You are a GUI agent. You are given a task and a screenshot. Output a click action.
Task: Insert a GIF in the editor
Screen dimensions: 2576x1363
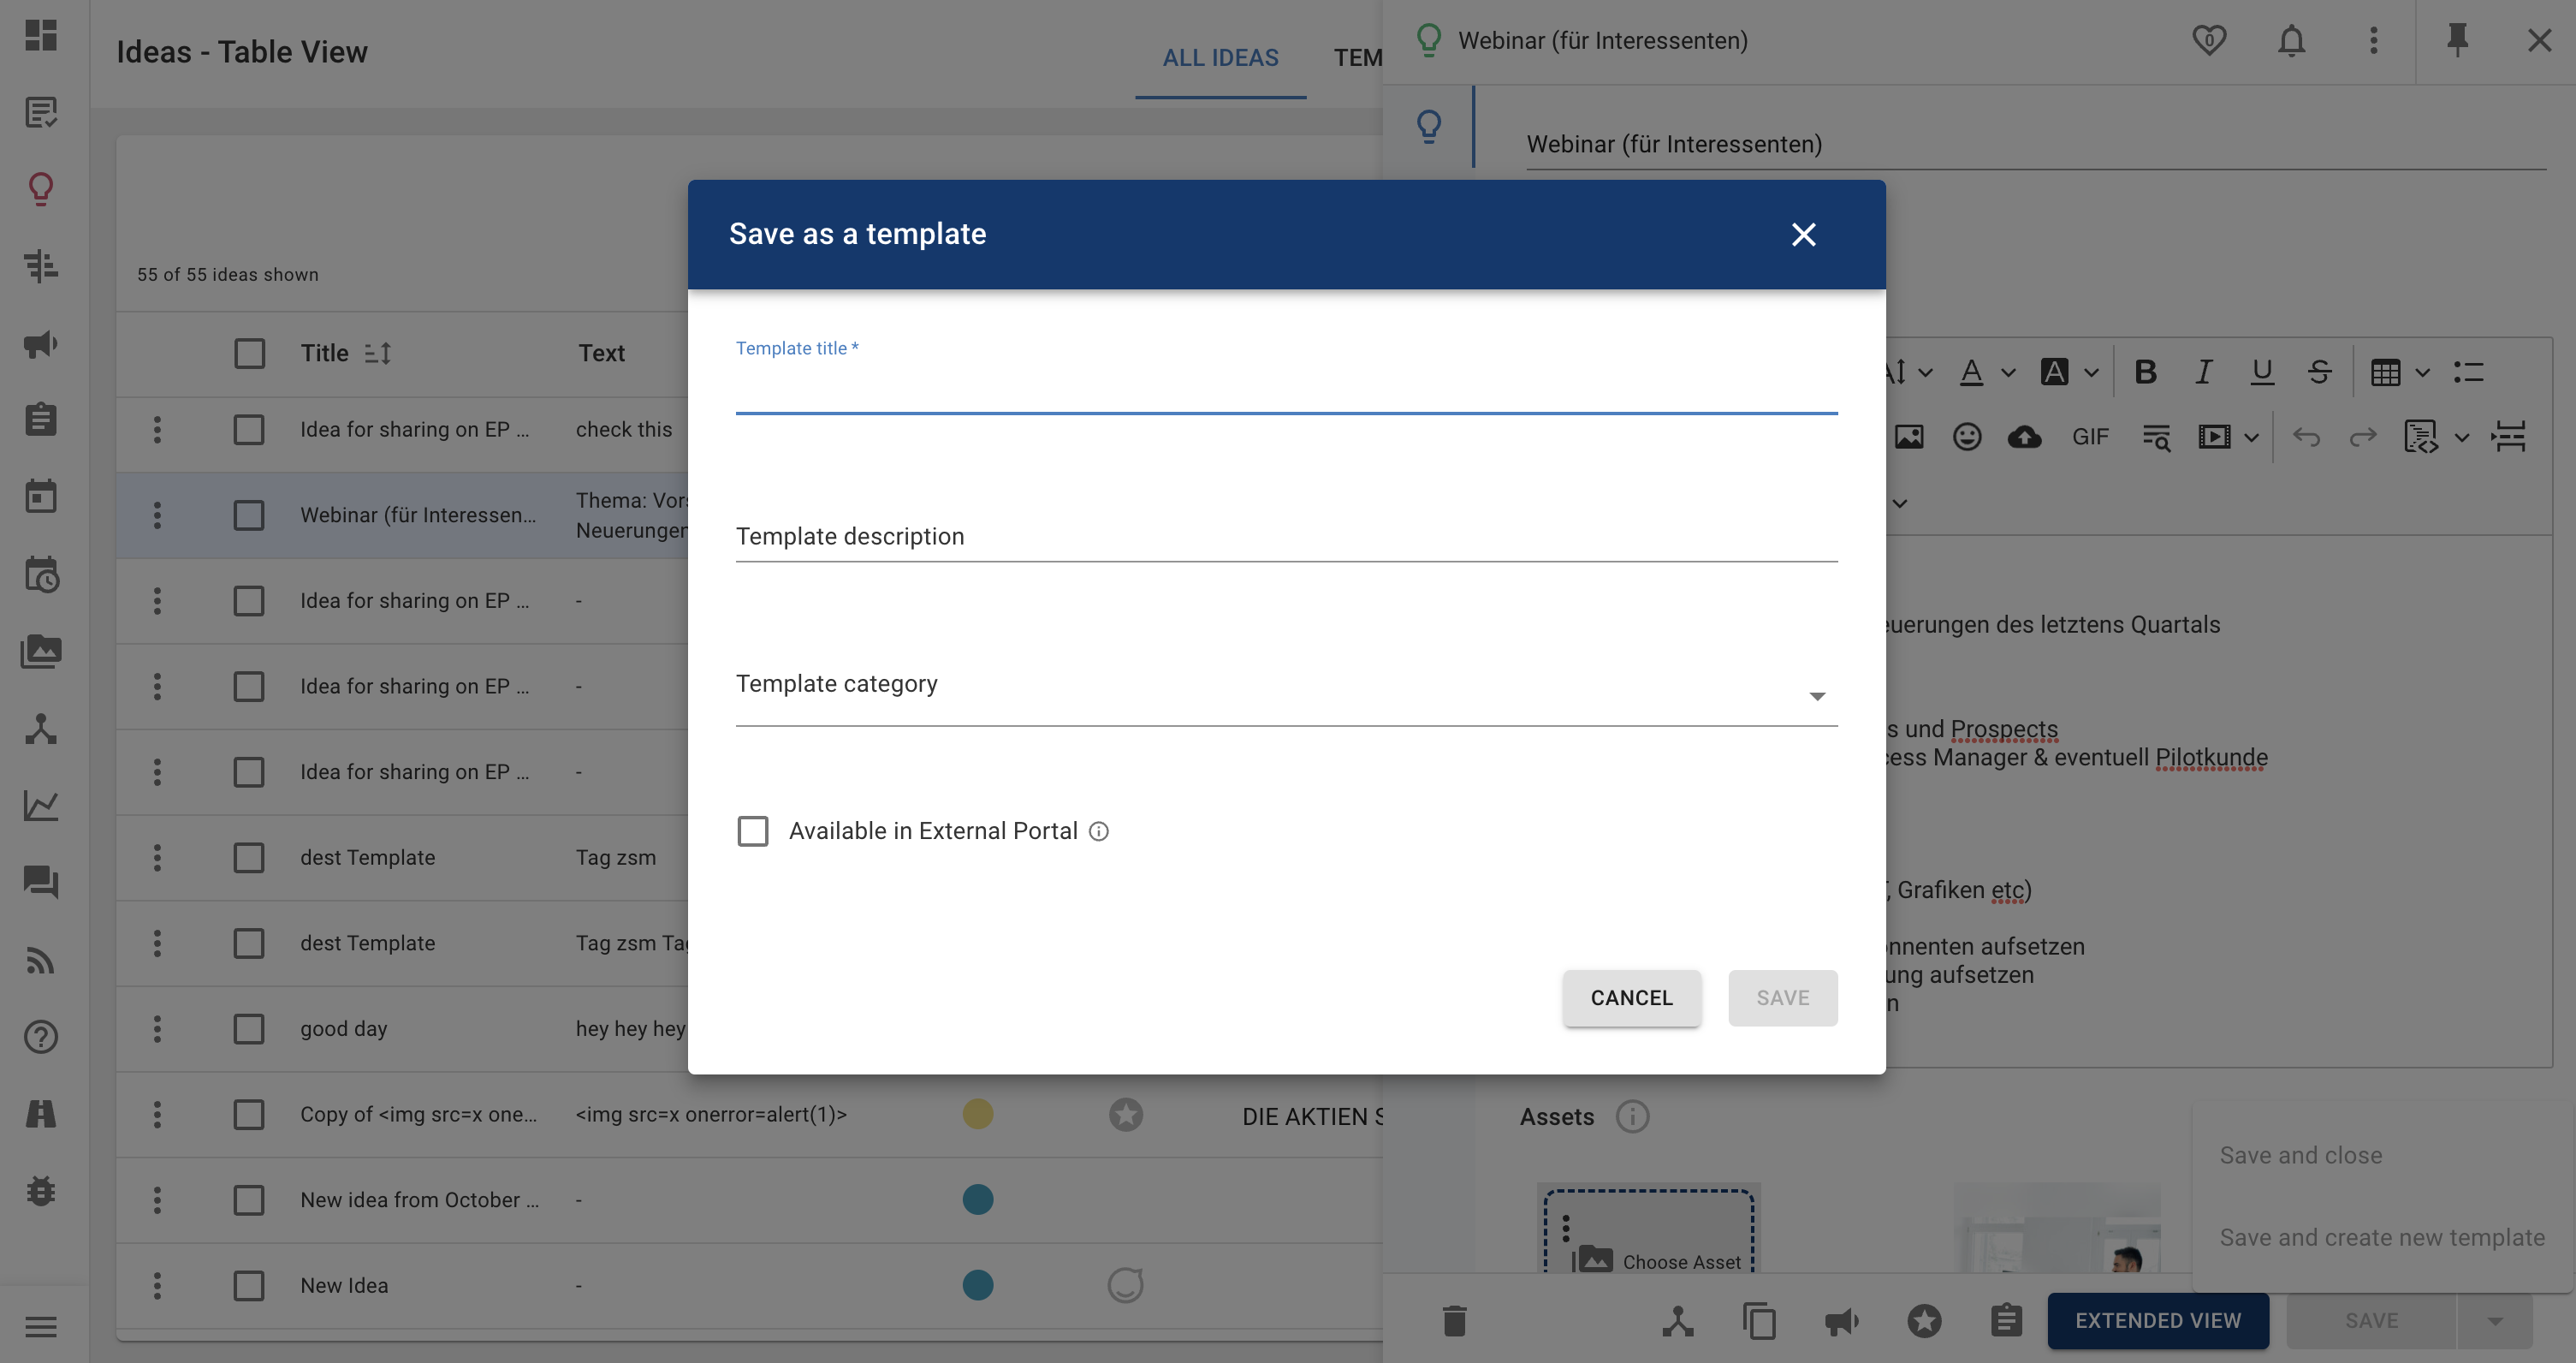click(2090, 437)
